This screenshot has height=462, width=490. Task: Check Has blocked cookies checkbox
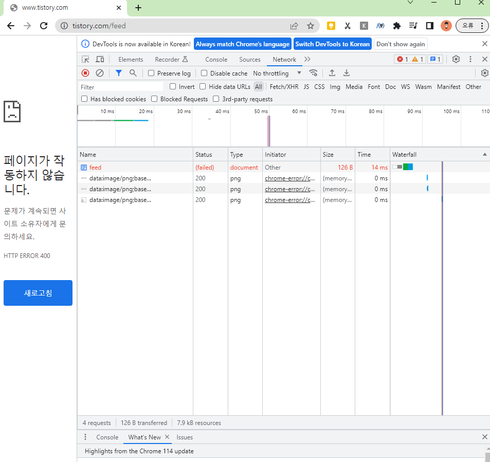pyautogui.click(x=84, y=99)
